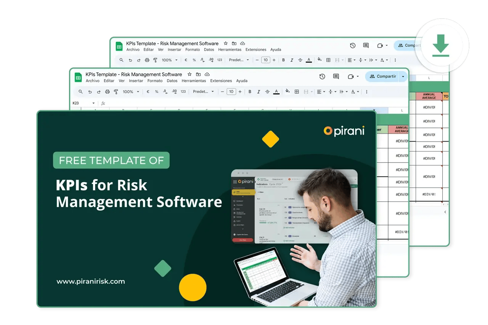Image resolution: width=488 pixels, height=325 pixels.
Task: Redo in the front Sheets window toolbar
Action: coord(99,92)
